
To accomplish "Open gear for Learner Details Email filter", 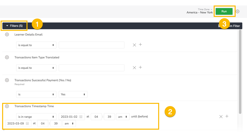I will (7, 34).
